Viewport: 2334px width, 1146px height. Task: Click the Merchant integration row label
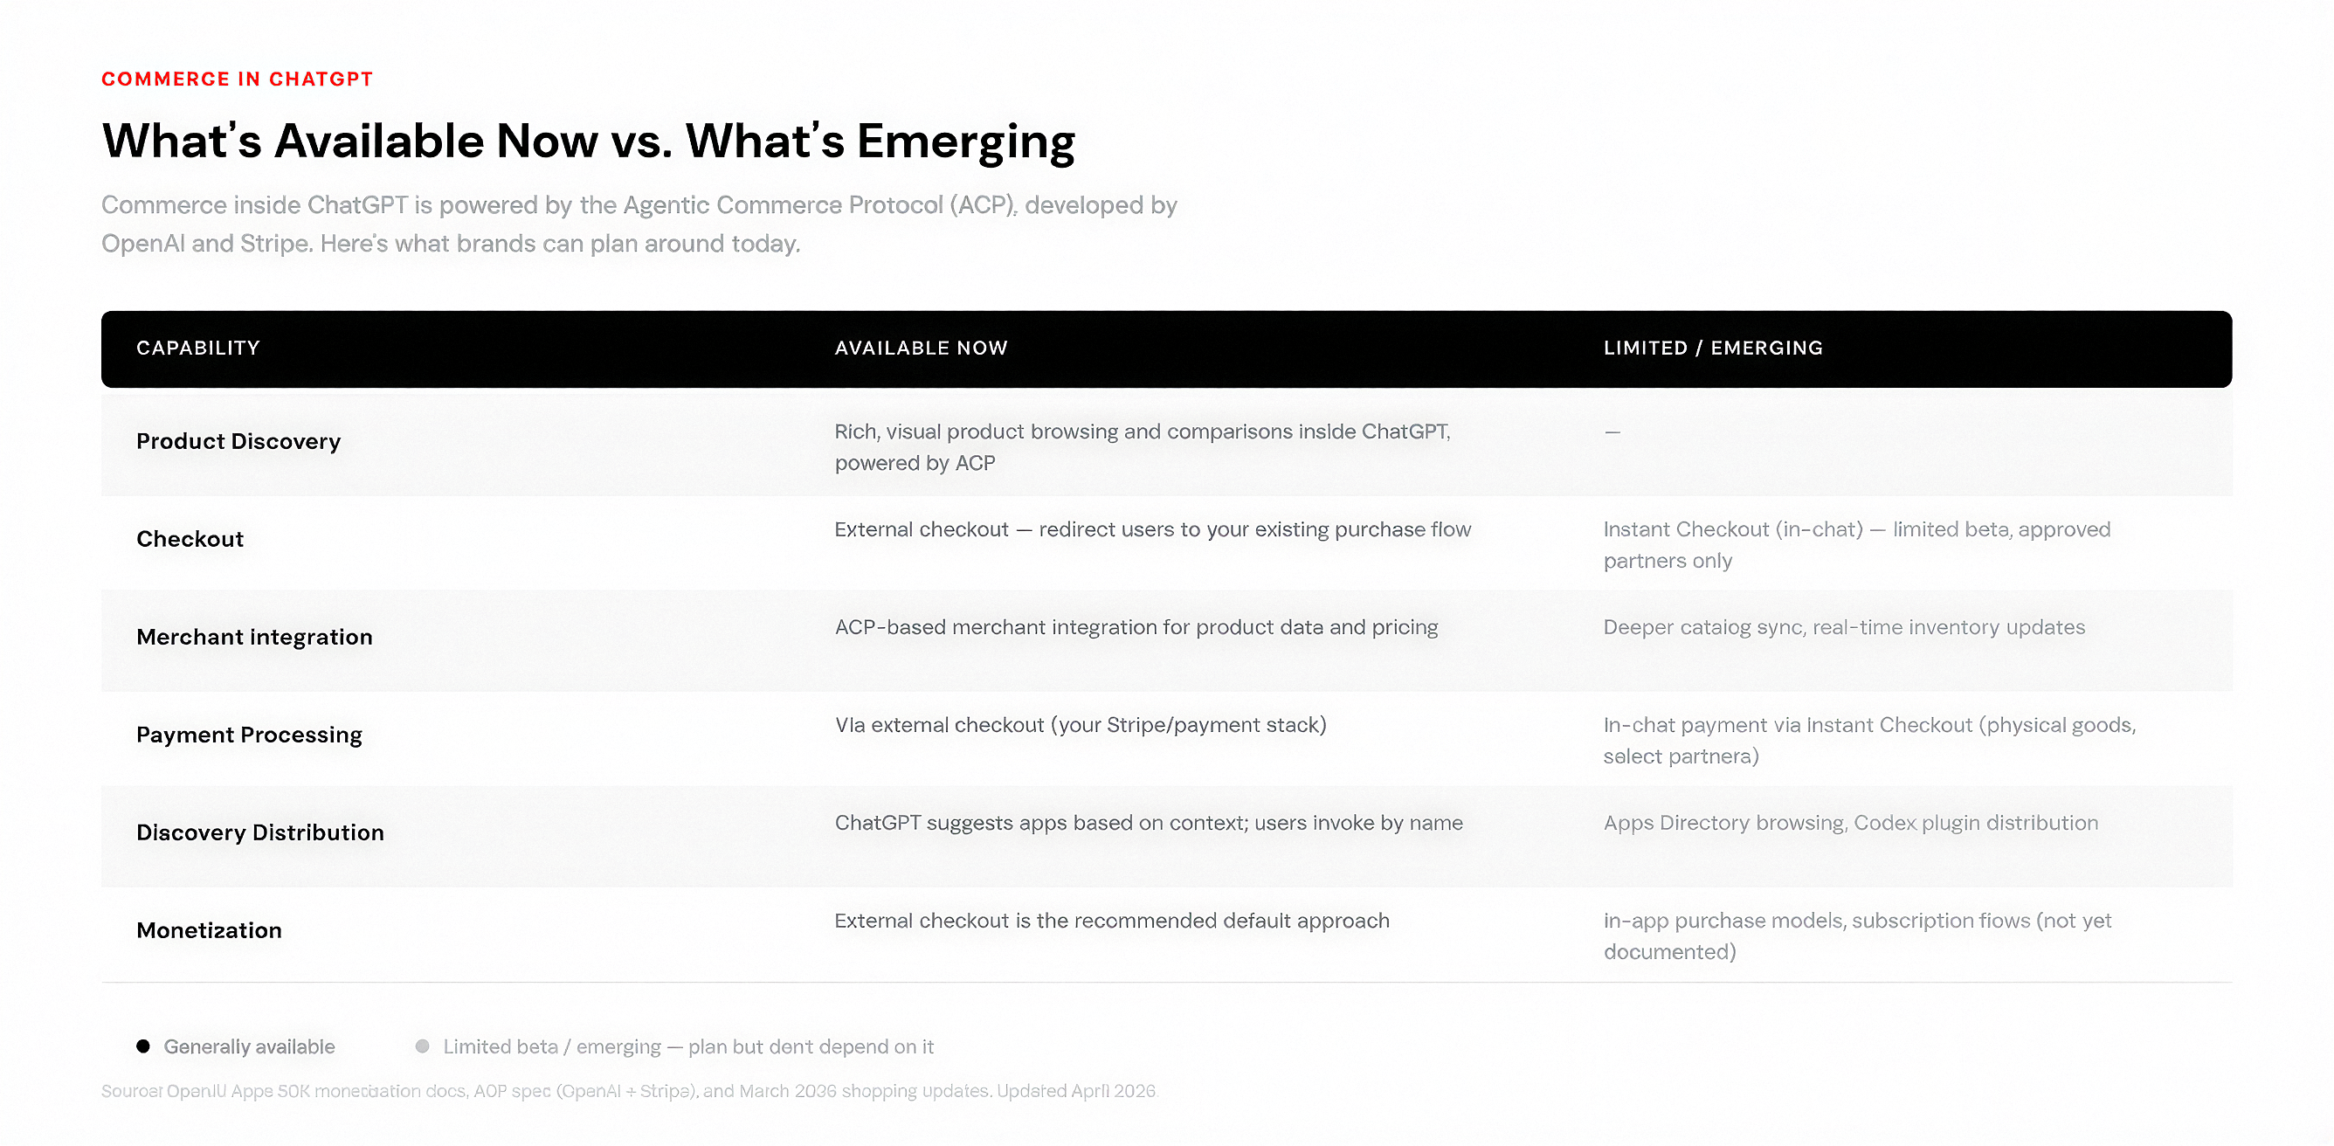254,637
